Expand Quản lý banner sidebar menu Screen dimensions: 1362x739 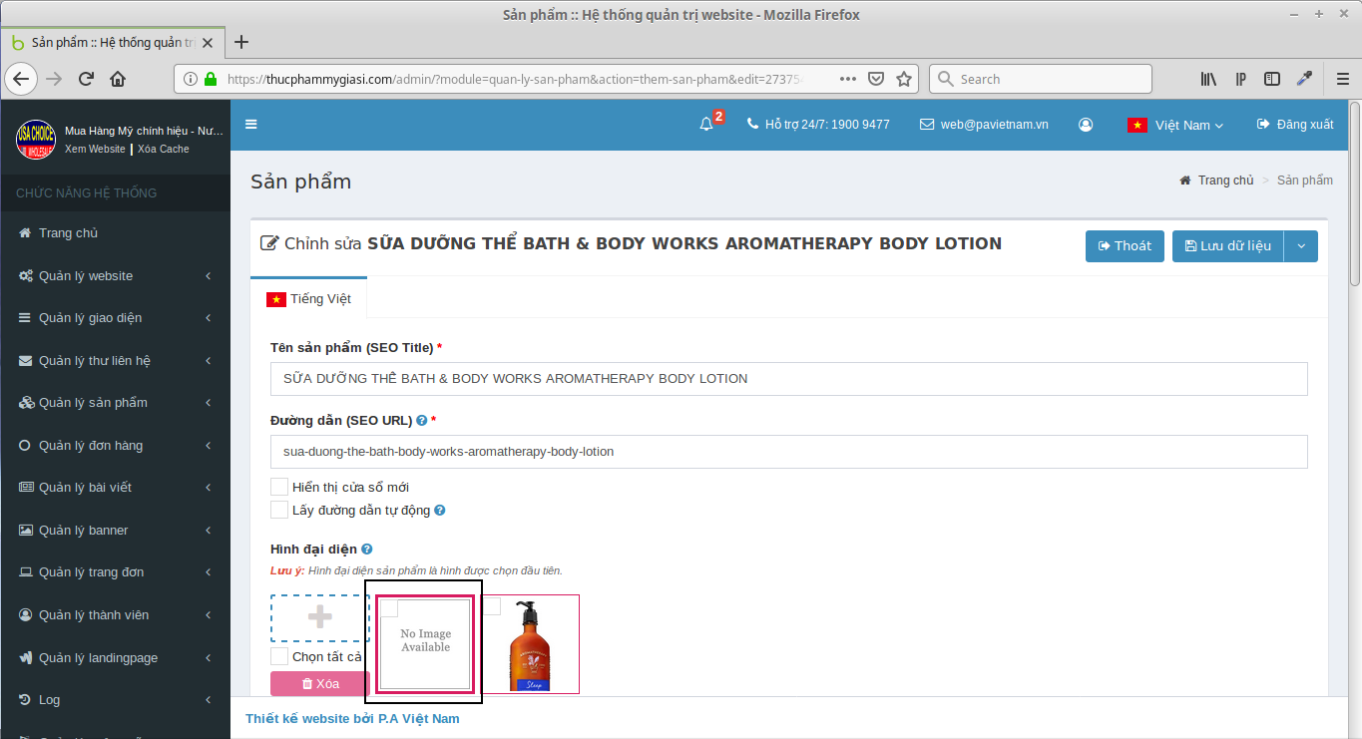pos(115,531)
